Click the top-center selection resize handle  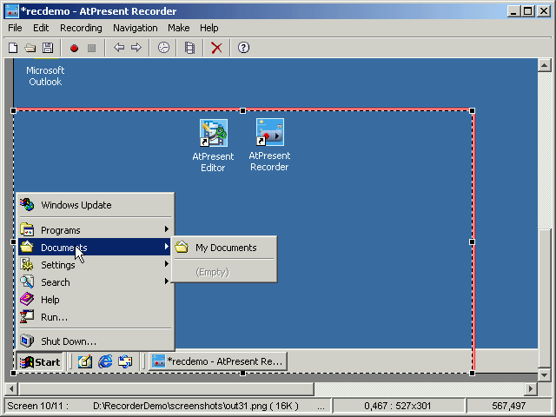243,111
